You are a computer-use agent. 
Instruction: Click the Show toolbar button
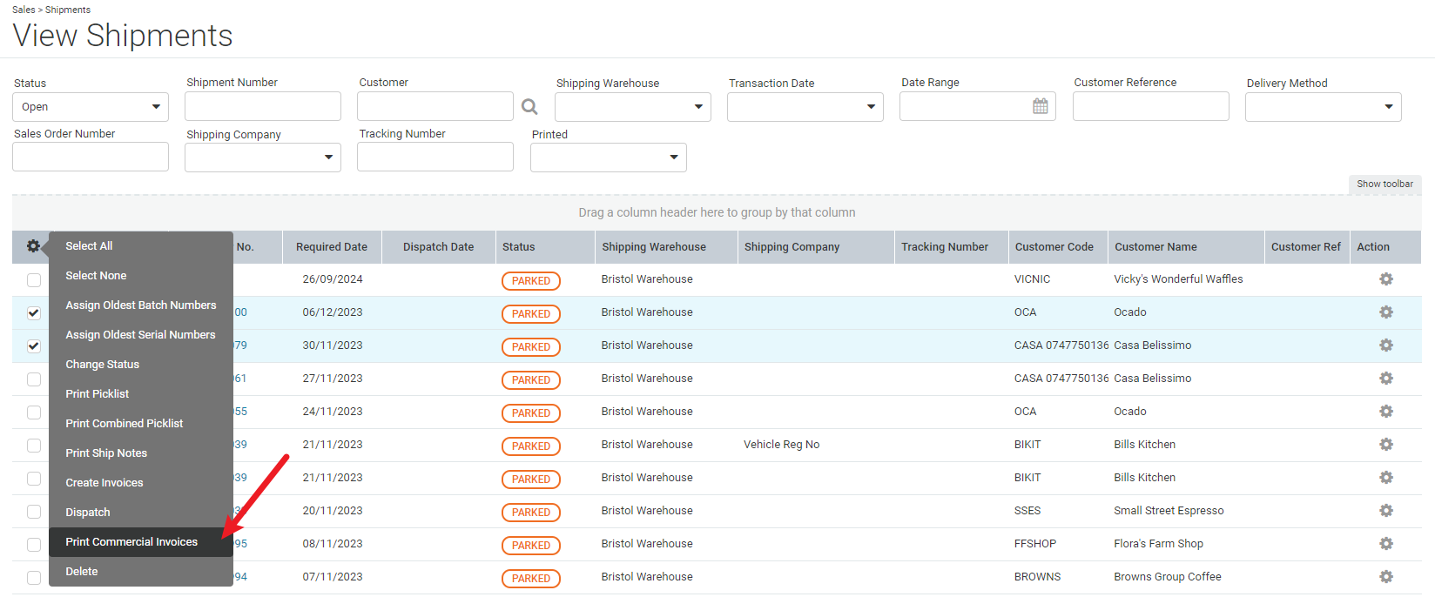click(1384, 184)
